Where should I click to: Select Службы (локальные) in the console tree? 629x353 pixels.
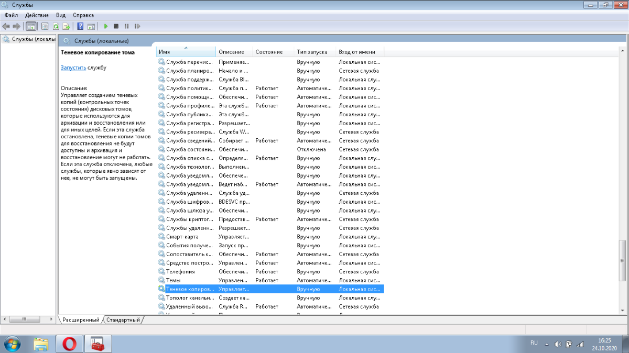point(33,39)
